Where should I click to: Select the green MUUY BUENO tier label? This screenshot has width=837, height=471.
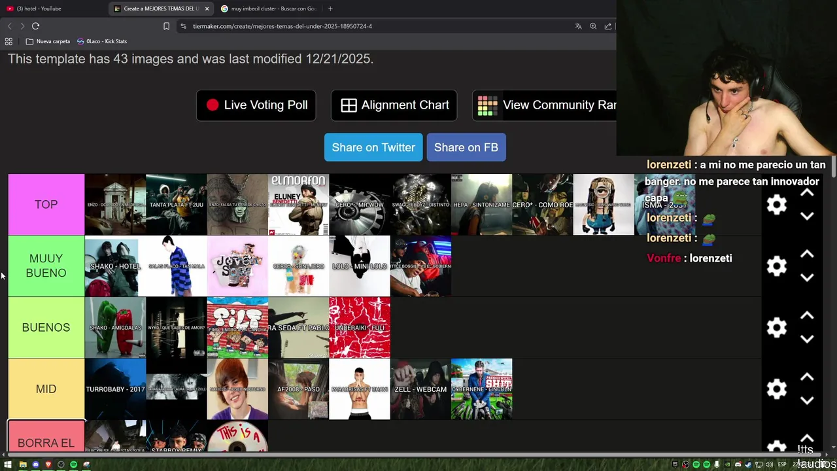pos(46,266)
